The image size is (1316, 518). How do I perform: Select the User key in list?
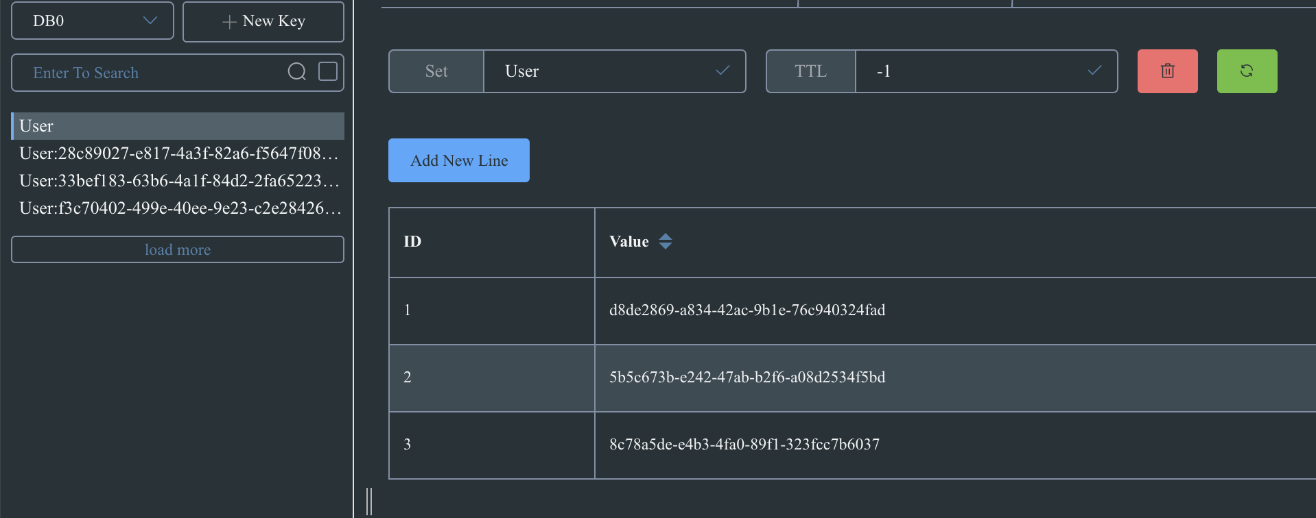[178, 126]
